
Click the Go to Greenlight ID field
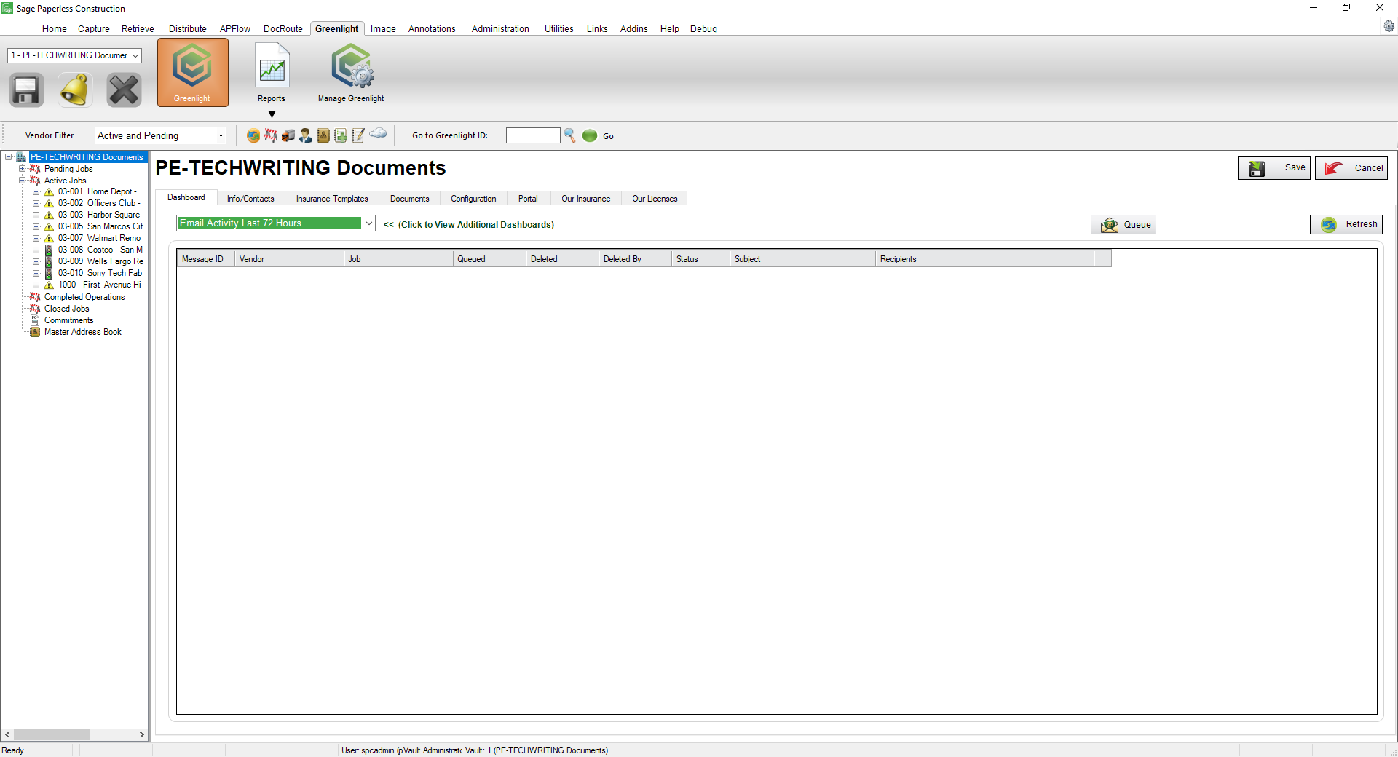(533, 135)
